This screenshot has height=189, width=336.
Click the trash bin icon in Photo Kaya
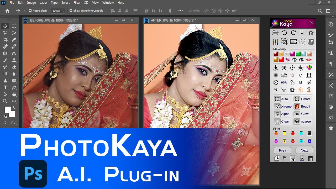click(x=310, y=158)
